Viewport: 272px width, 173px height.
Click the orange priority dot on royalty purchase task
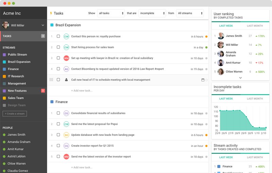tap(206, 36)
